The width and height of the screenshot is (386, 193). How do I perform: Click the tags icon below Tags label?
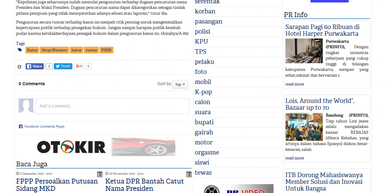coord(20,50)
